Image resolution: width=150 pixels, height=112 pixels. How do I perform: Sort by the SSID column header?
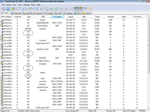(43, 17)
